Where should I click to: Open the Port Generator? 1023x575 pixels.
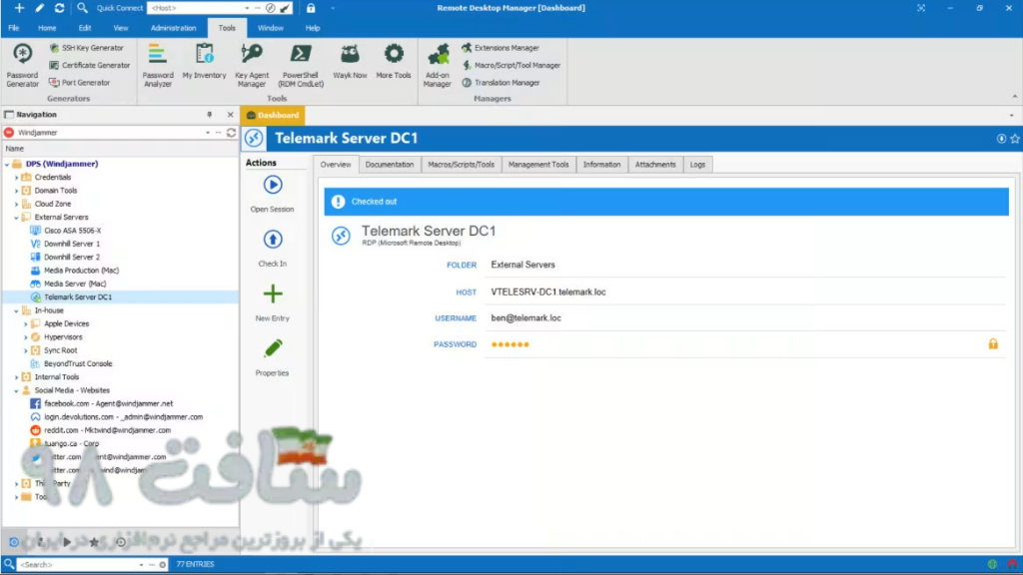point(80,83)
